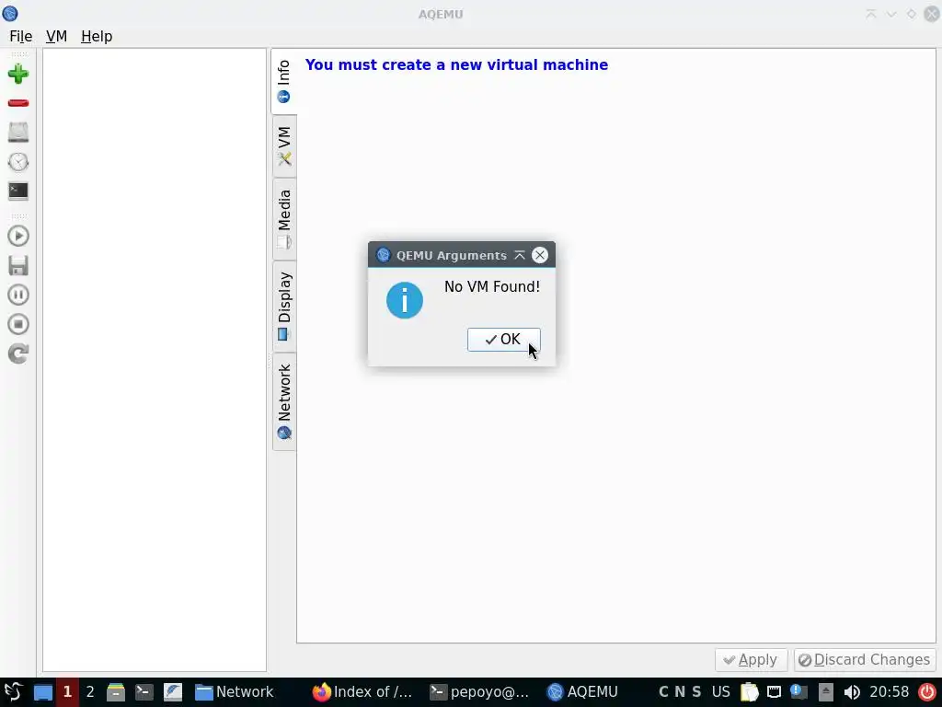
Task: Confirm the No VM Found dialog with OK
Action: (503, 339)
